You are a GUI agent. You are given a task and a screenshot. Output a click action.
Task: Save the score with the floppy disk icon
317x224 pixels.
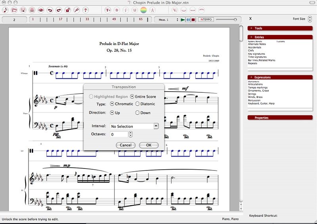click(23, 10)
